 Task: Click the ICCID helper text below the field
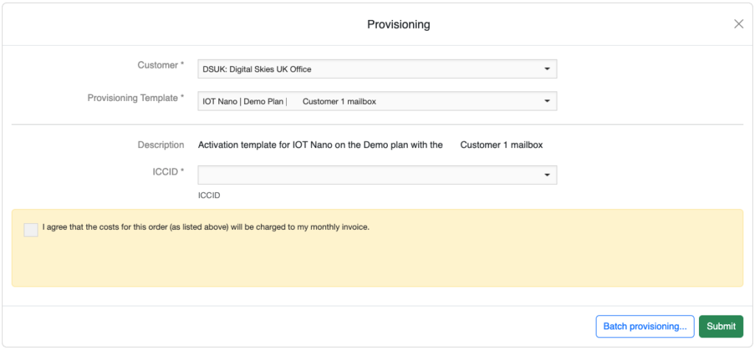[x=209, y=196]
